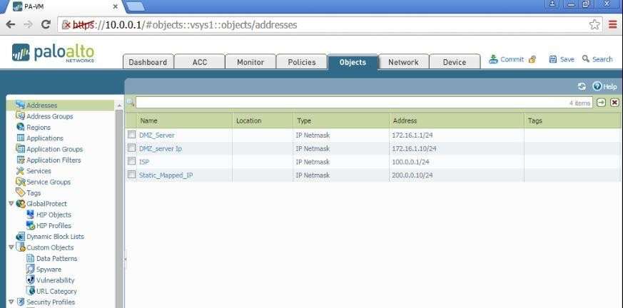Reload the page in the browser
This screenshot has height=308, width=623.
[46, 25]
